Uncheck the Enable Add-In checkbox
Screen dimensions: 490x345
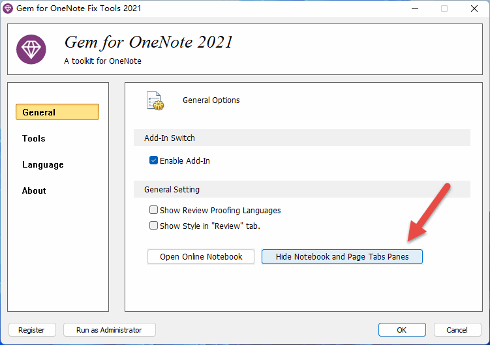tap(153, 160)
